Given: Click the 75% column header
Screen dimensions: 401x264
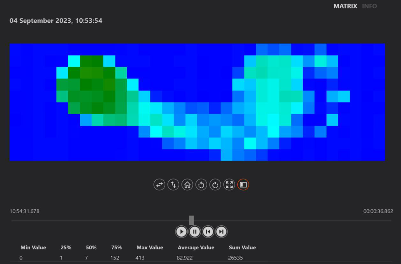Looking at the screenshot, I should tap(116, 247).
